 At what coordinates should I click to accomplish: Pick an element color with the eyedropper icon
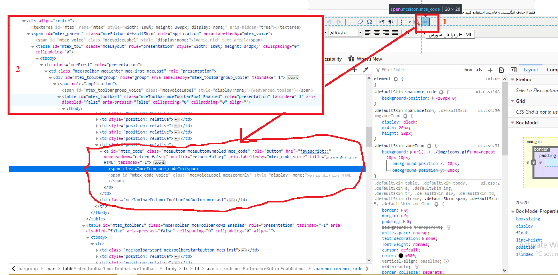point(365,69)
